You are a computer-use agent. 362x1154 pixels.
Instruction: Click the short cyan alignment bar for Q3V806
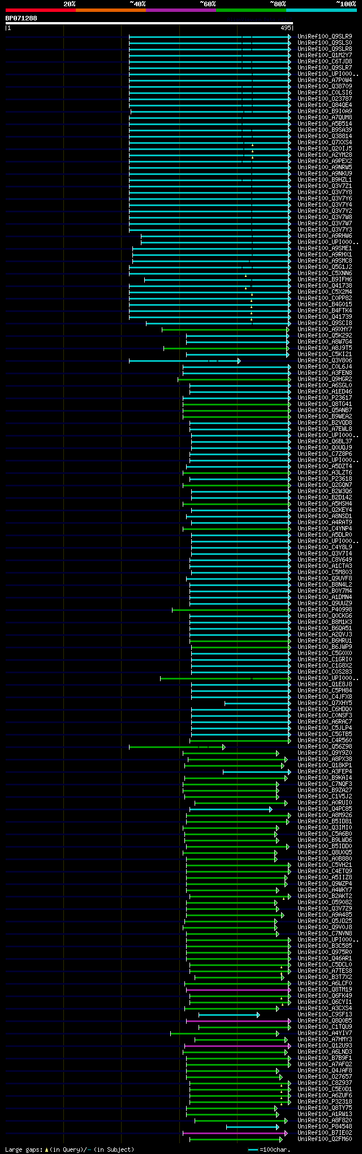pos(185,361)
